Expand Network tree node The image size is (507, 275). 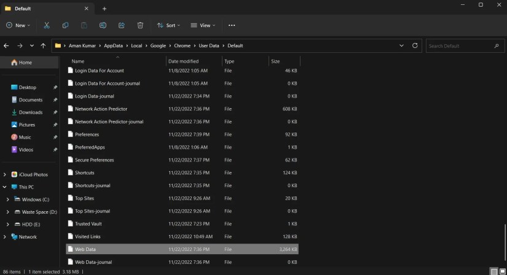(4, 237)
